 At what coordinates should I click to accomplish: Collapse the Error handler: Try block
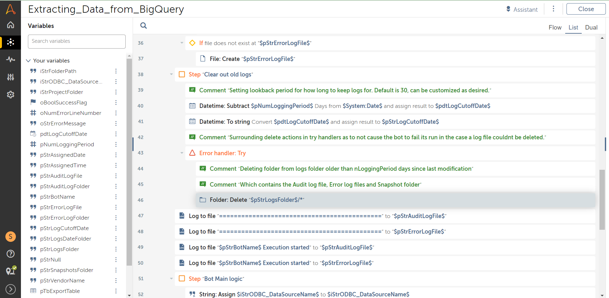click(182, 153)
